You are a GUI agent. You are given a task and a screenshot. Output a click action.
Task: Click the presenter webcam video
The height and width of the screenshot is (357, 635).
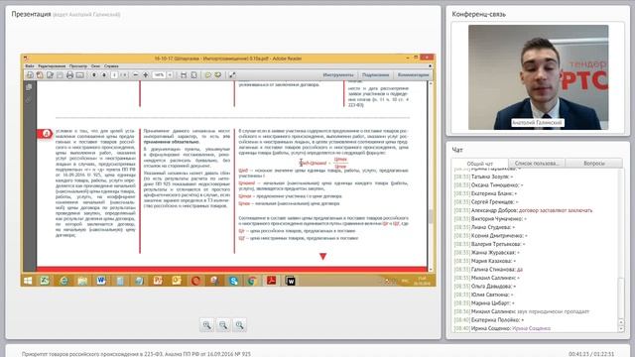click(538, 77)
